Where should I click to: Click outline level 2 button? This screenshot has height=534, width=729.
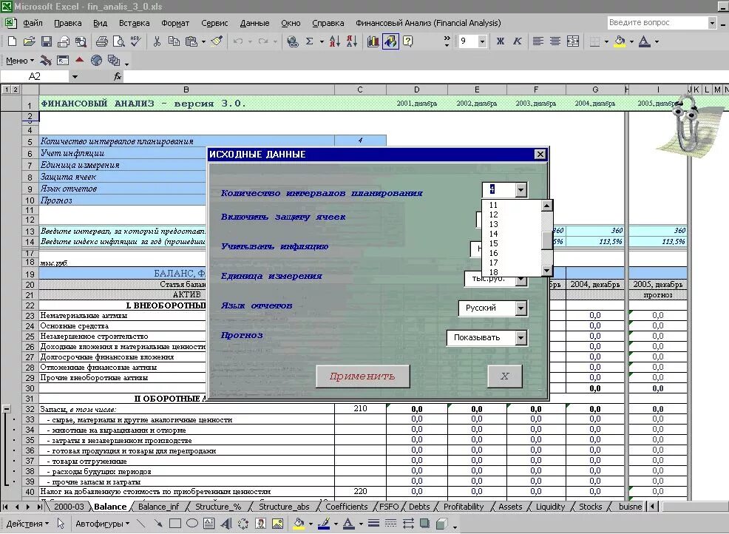coord(16,89)
